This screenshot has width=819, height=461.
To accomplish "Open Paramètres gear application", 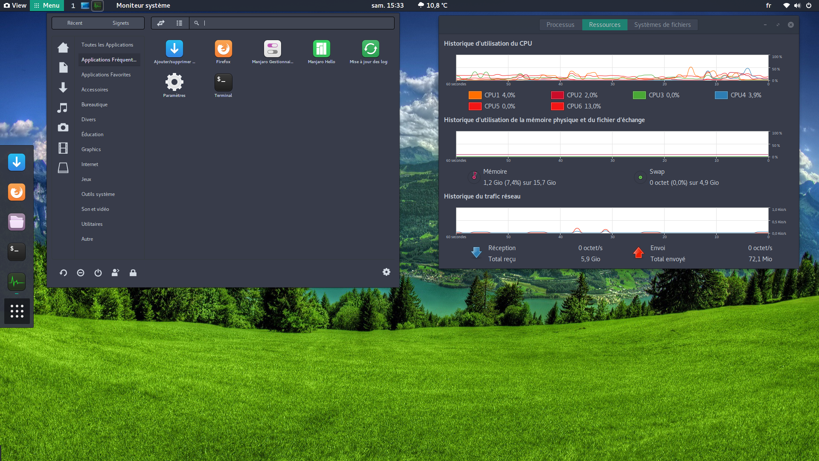I will pos(174,82).
